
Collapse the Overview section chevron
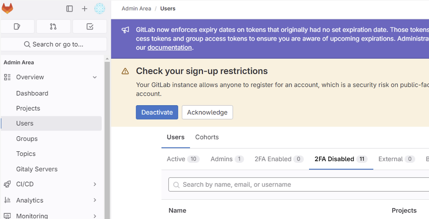pyautogui.click(x=95, y=77)
